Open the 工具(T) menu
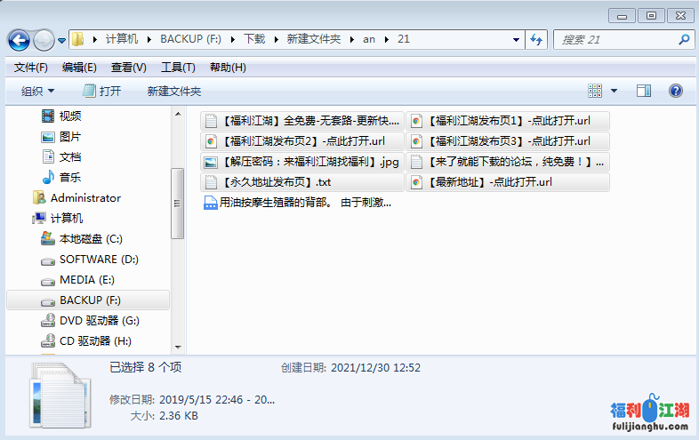 (177, 68)
